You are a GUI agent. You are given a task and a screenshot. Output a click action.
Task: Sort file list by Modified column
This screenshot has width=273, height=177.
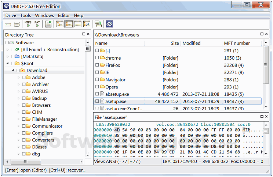(x=191, y=43)
